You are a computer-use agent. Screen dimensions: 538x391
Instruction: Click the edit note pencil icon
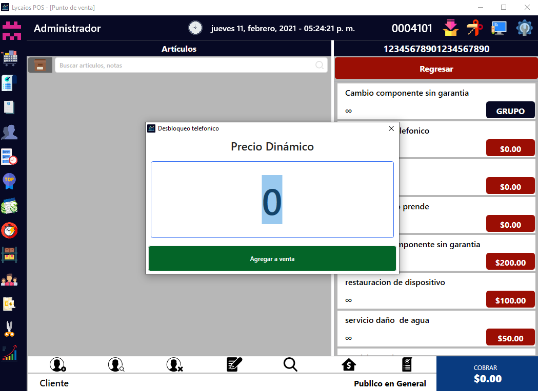(x=234, y=364)
